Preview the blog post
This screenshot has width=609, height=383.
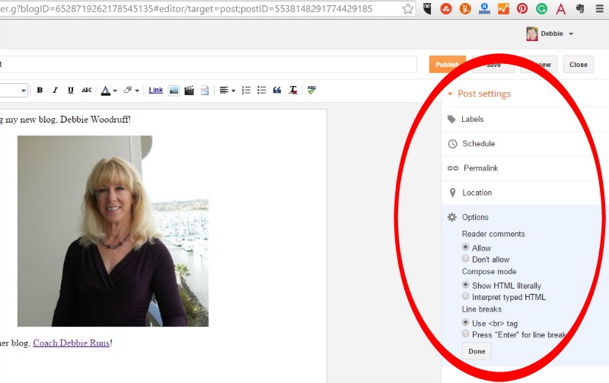click(539, 65)
